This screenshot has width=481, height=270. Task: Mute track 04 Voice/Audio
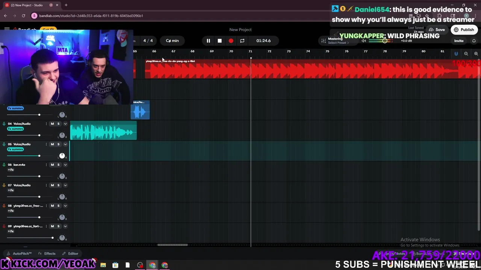pyautogui.click(x=52, y=124)
